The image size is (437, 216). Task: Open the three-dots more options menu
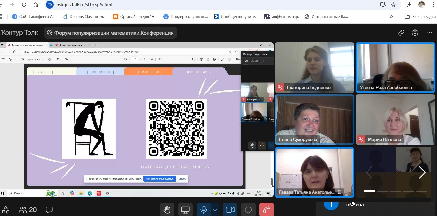[x=429, y=33]
